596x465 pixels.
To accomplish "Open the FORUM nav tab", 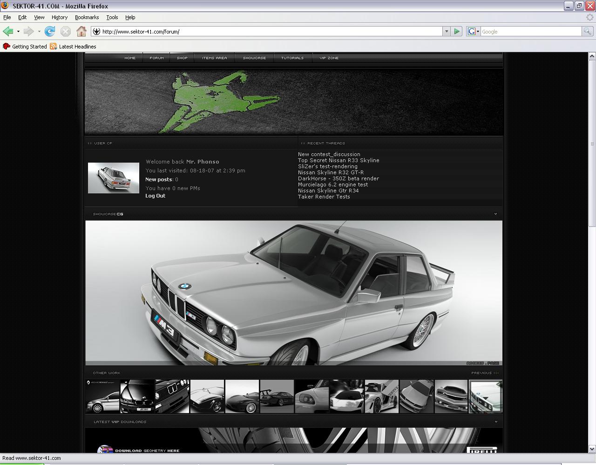I will (x=156, y=58).
